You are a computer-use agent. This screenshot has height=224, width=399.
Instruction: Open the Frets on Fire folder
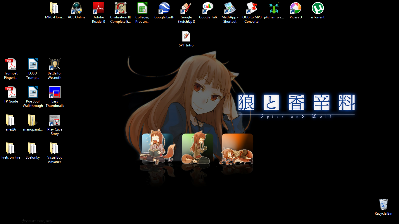[x=11, y=148]
